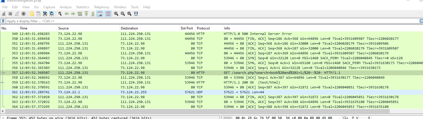Open the Analyze menu

[x=66, y=7]
